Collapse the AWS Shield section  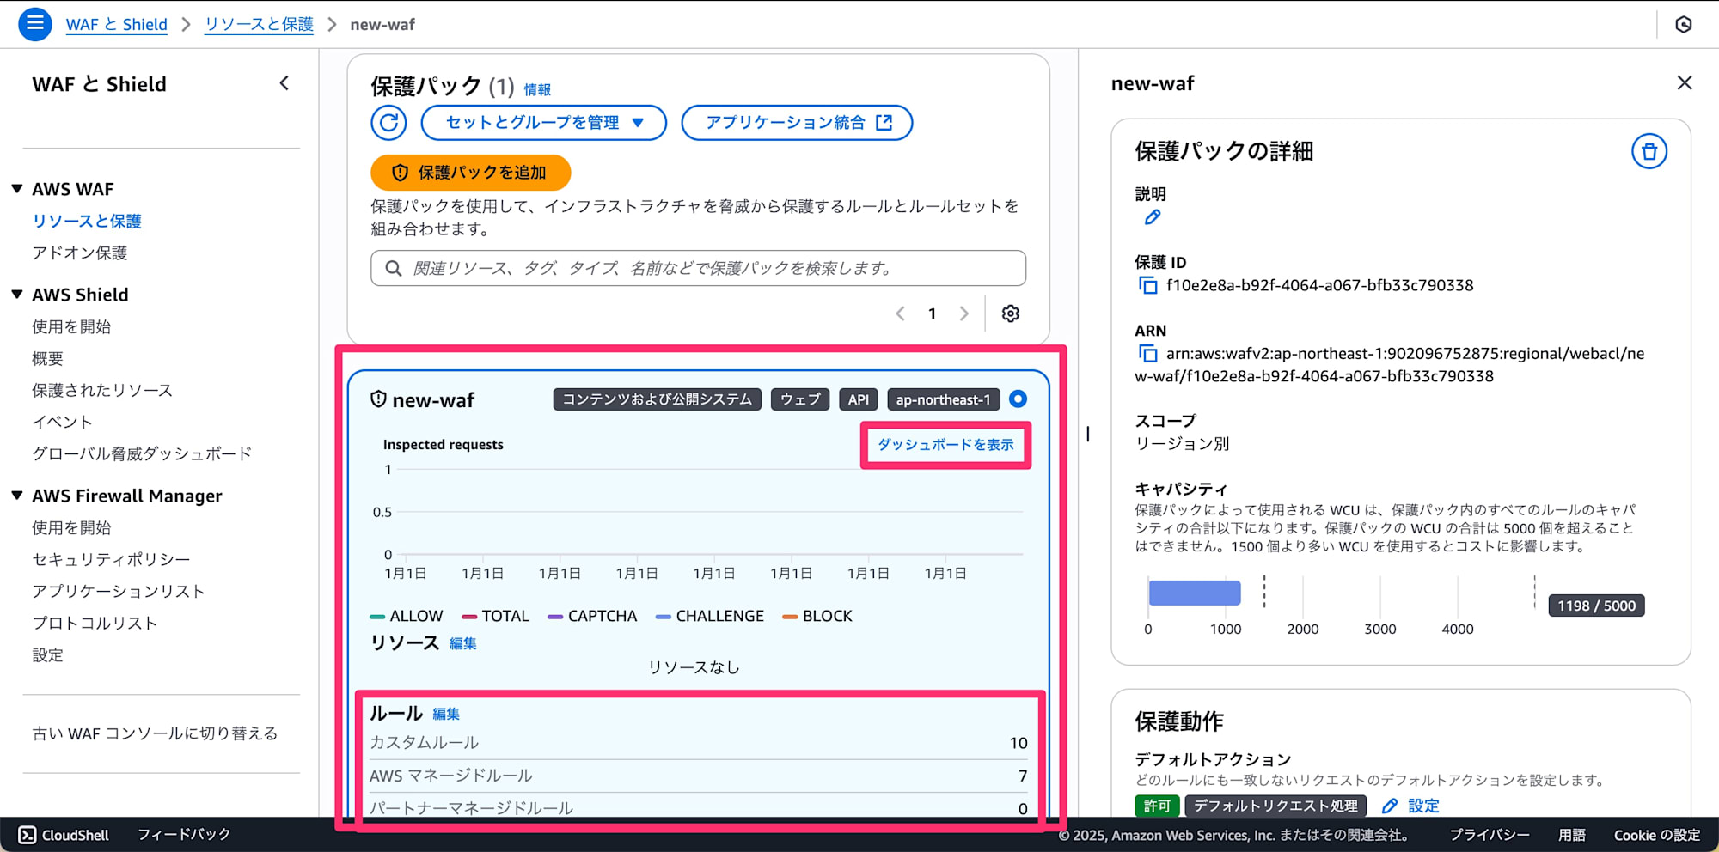[x=17, y=295]
